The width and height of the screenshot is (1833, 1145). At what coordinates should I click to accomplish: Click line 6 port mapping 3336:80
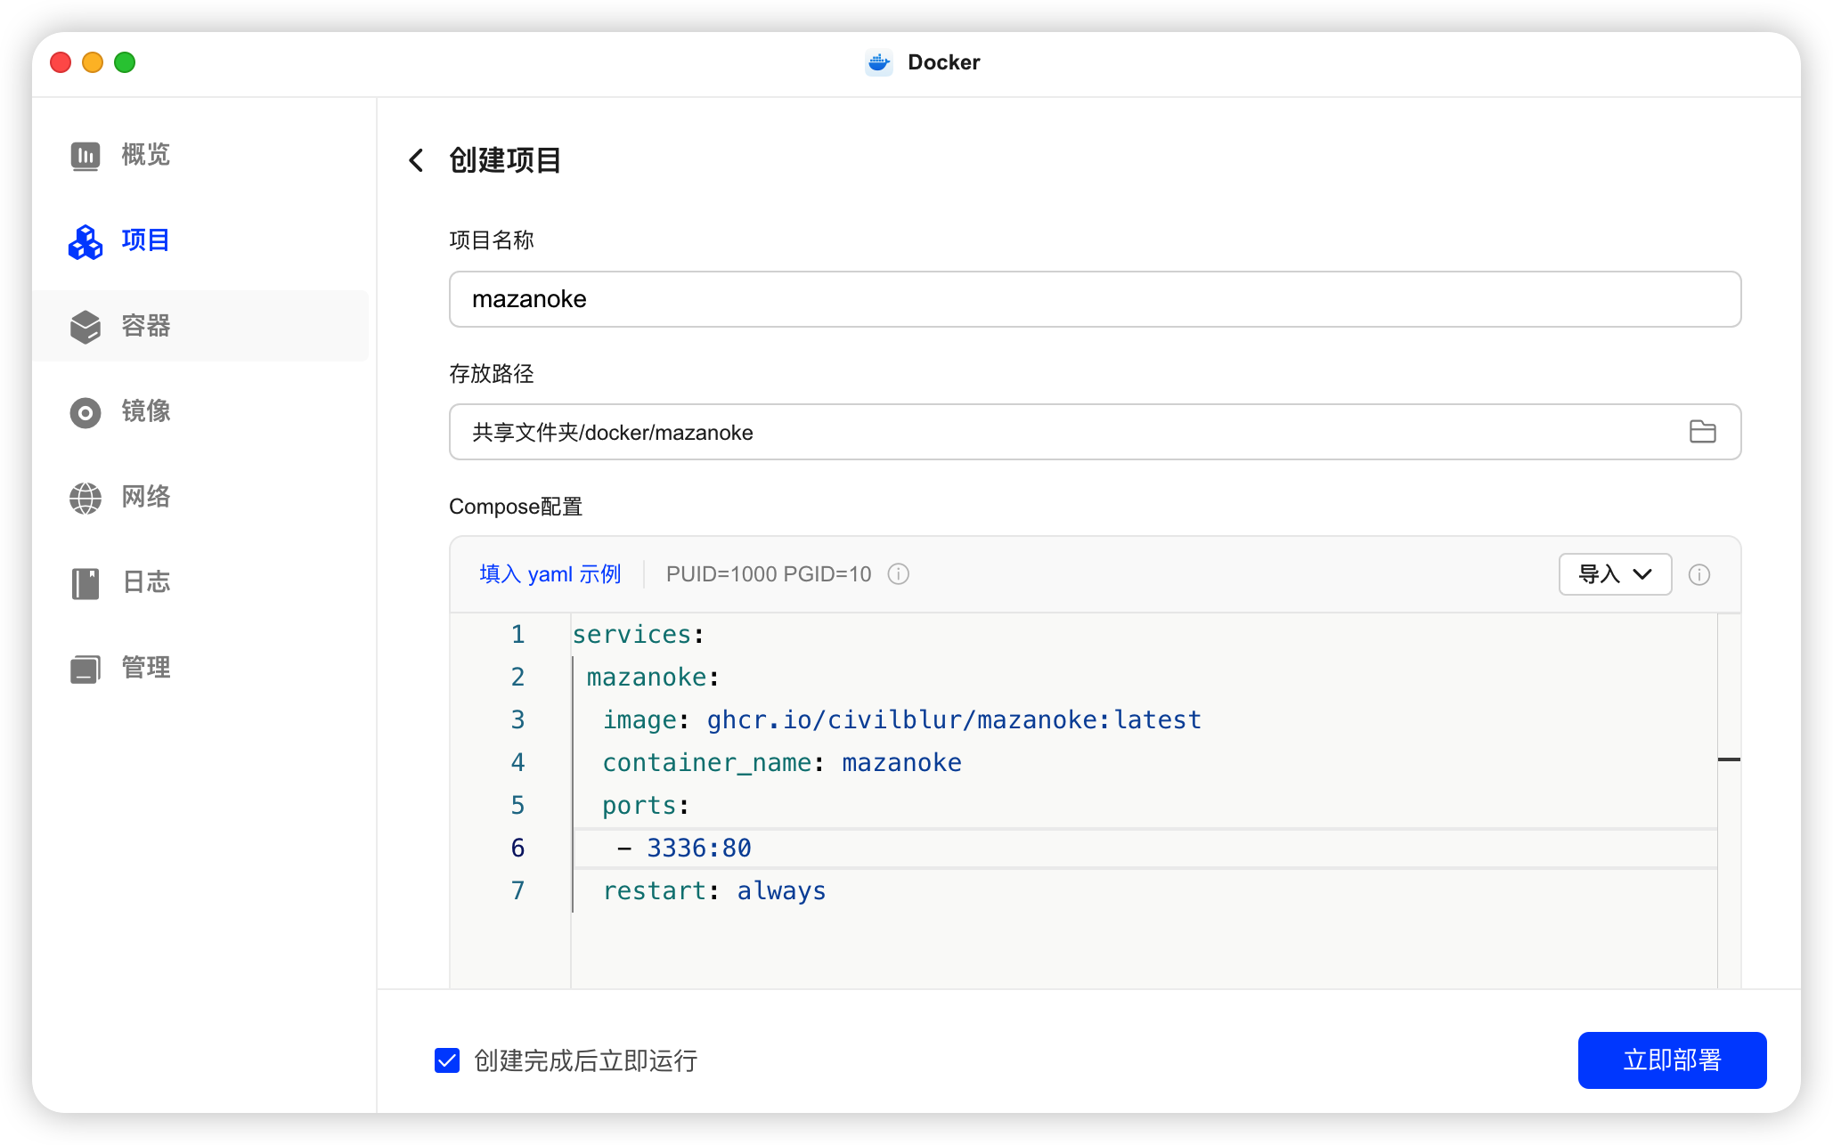coord(698,849)
